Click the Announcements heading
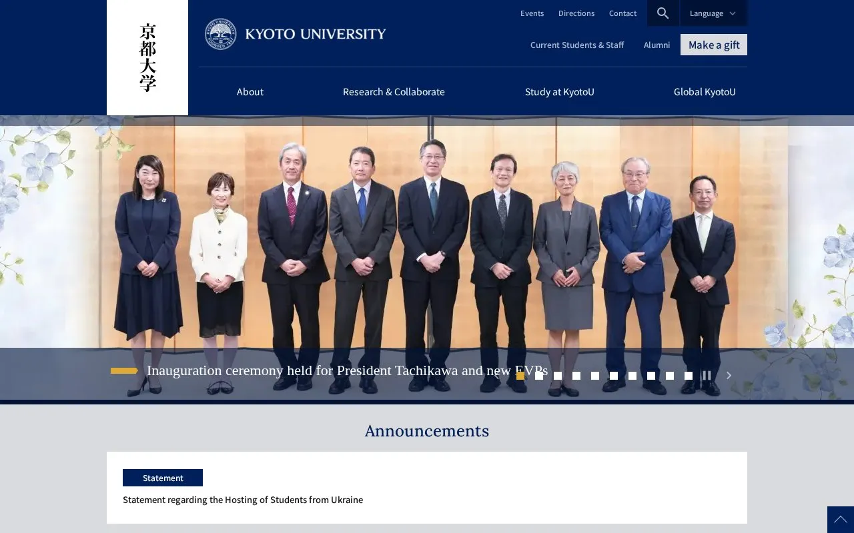 point(427,431)
